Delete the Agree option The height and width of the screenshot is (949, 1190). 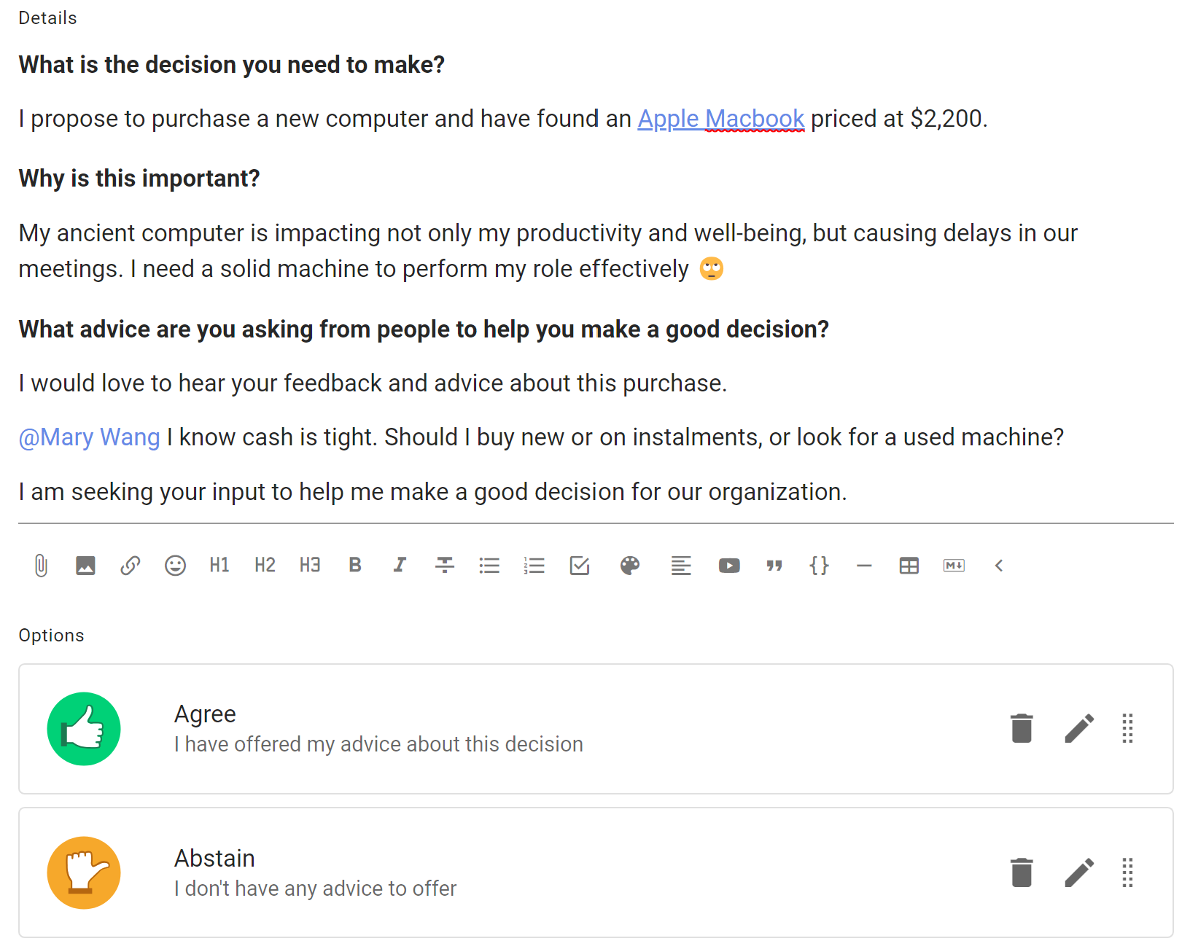click(x=1022, y=728)
